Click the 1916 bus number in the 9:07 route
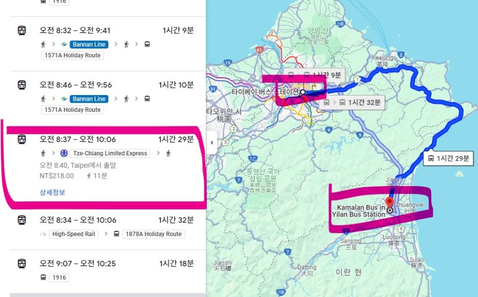Viewport: 478px width, 297px height. (x=59, y=278)
